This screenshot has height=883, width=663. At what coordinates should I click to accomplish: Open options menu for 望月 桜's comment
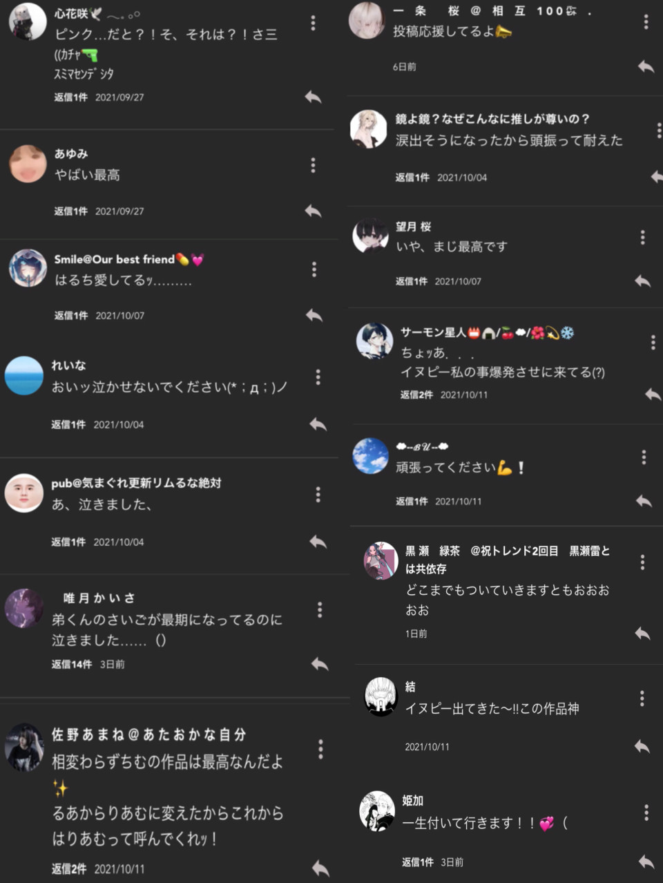(x=643, y=238)
